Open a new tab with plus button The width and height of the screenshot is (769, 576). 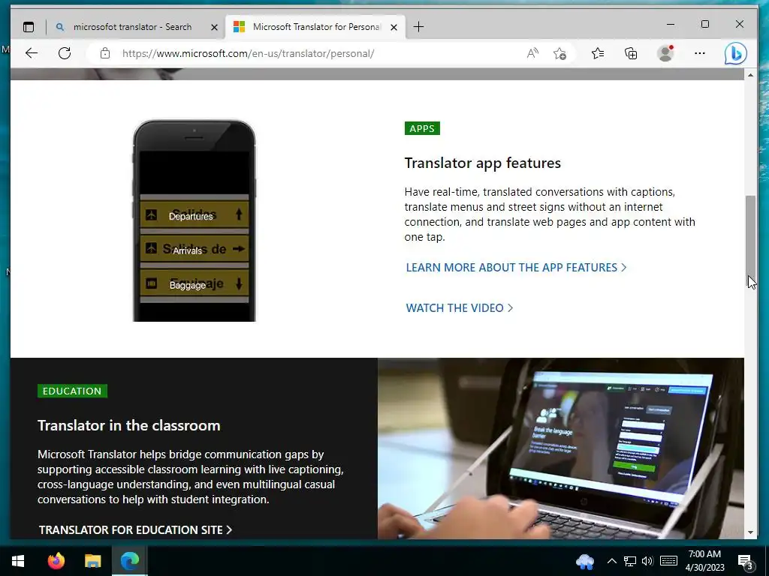[418, 27]
